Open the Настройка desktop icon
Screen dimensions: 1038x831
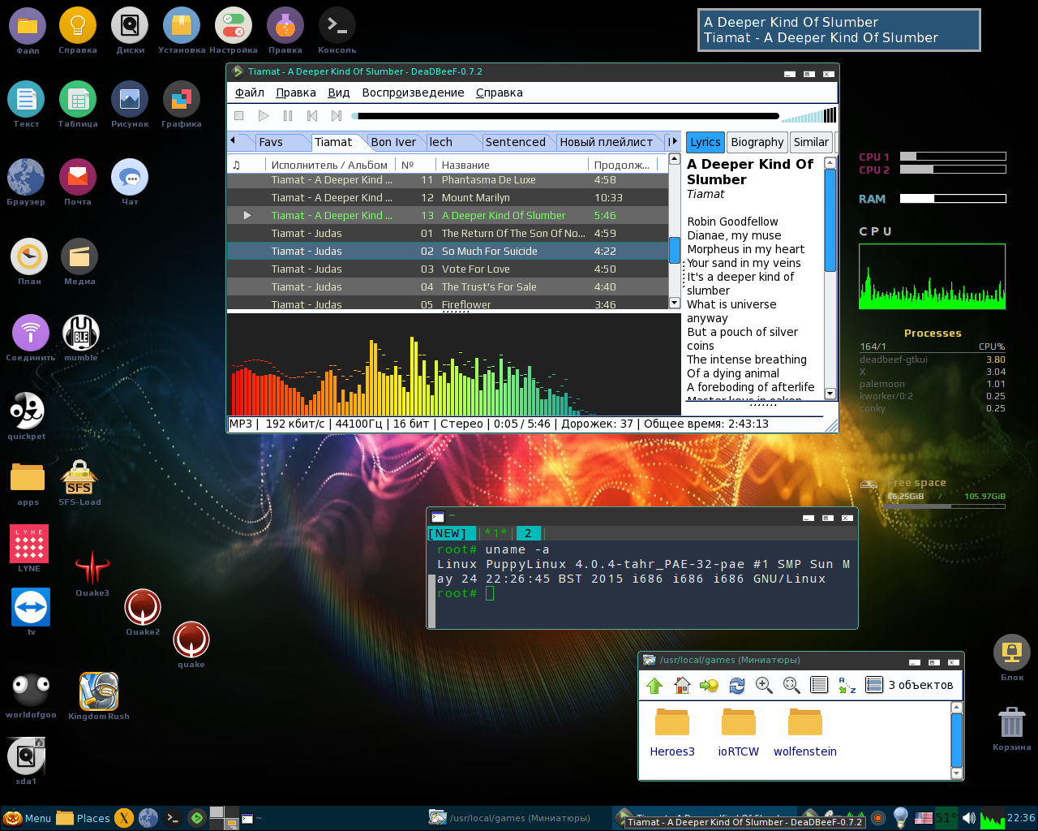pyautogui.click(x=234, y=32)
